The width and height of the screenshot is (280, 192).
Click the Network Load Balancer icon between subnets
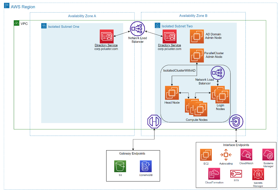(137, 29)
